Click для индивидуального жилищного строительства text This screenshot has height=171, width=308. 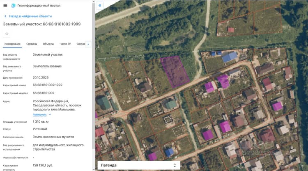pos(58,147)
